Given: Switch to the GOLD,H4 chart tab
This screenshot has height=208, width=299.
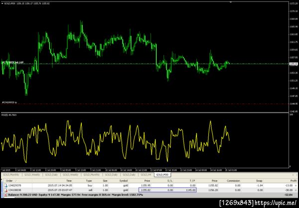Looking at the screenshot, I should pos(146,175).
